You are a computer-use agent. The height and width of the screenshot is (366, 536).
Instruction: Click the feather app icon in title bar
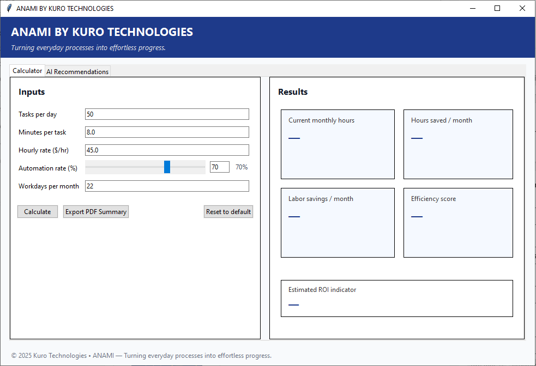pyautogui.click(x=9, y=8)
